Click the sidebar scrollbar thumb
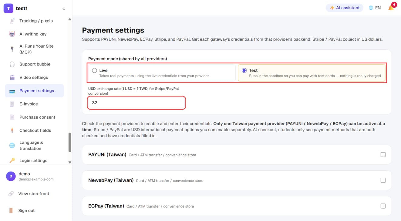 [x=70, y=142]
